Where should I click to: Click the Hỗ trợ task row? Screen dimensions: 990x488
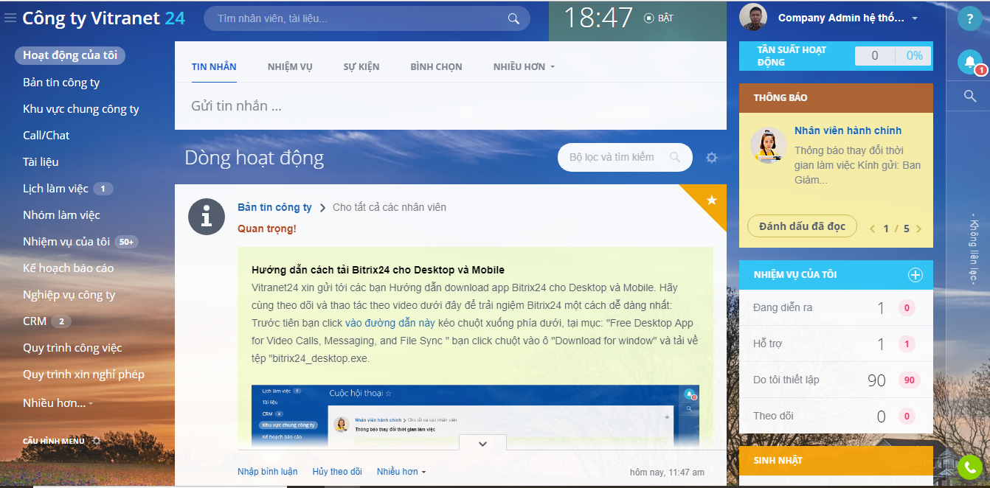(836, 344)
